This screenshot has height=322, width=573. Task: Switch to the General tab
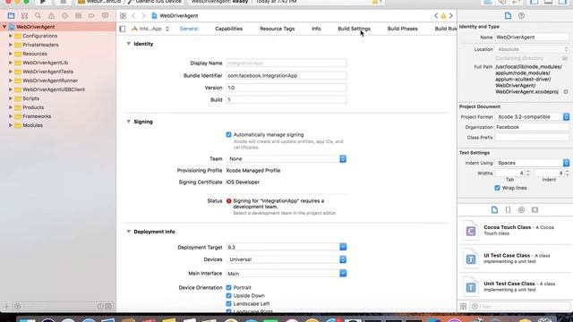(x=189, y=29)
